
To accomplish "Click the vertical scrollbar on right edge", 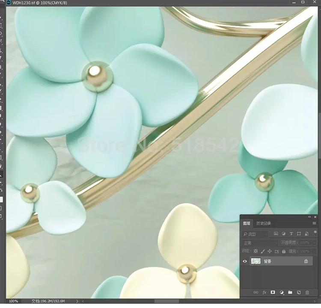I will (319, 135).
